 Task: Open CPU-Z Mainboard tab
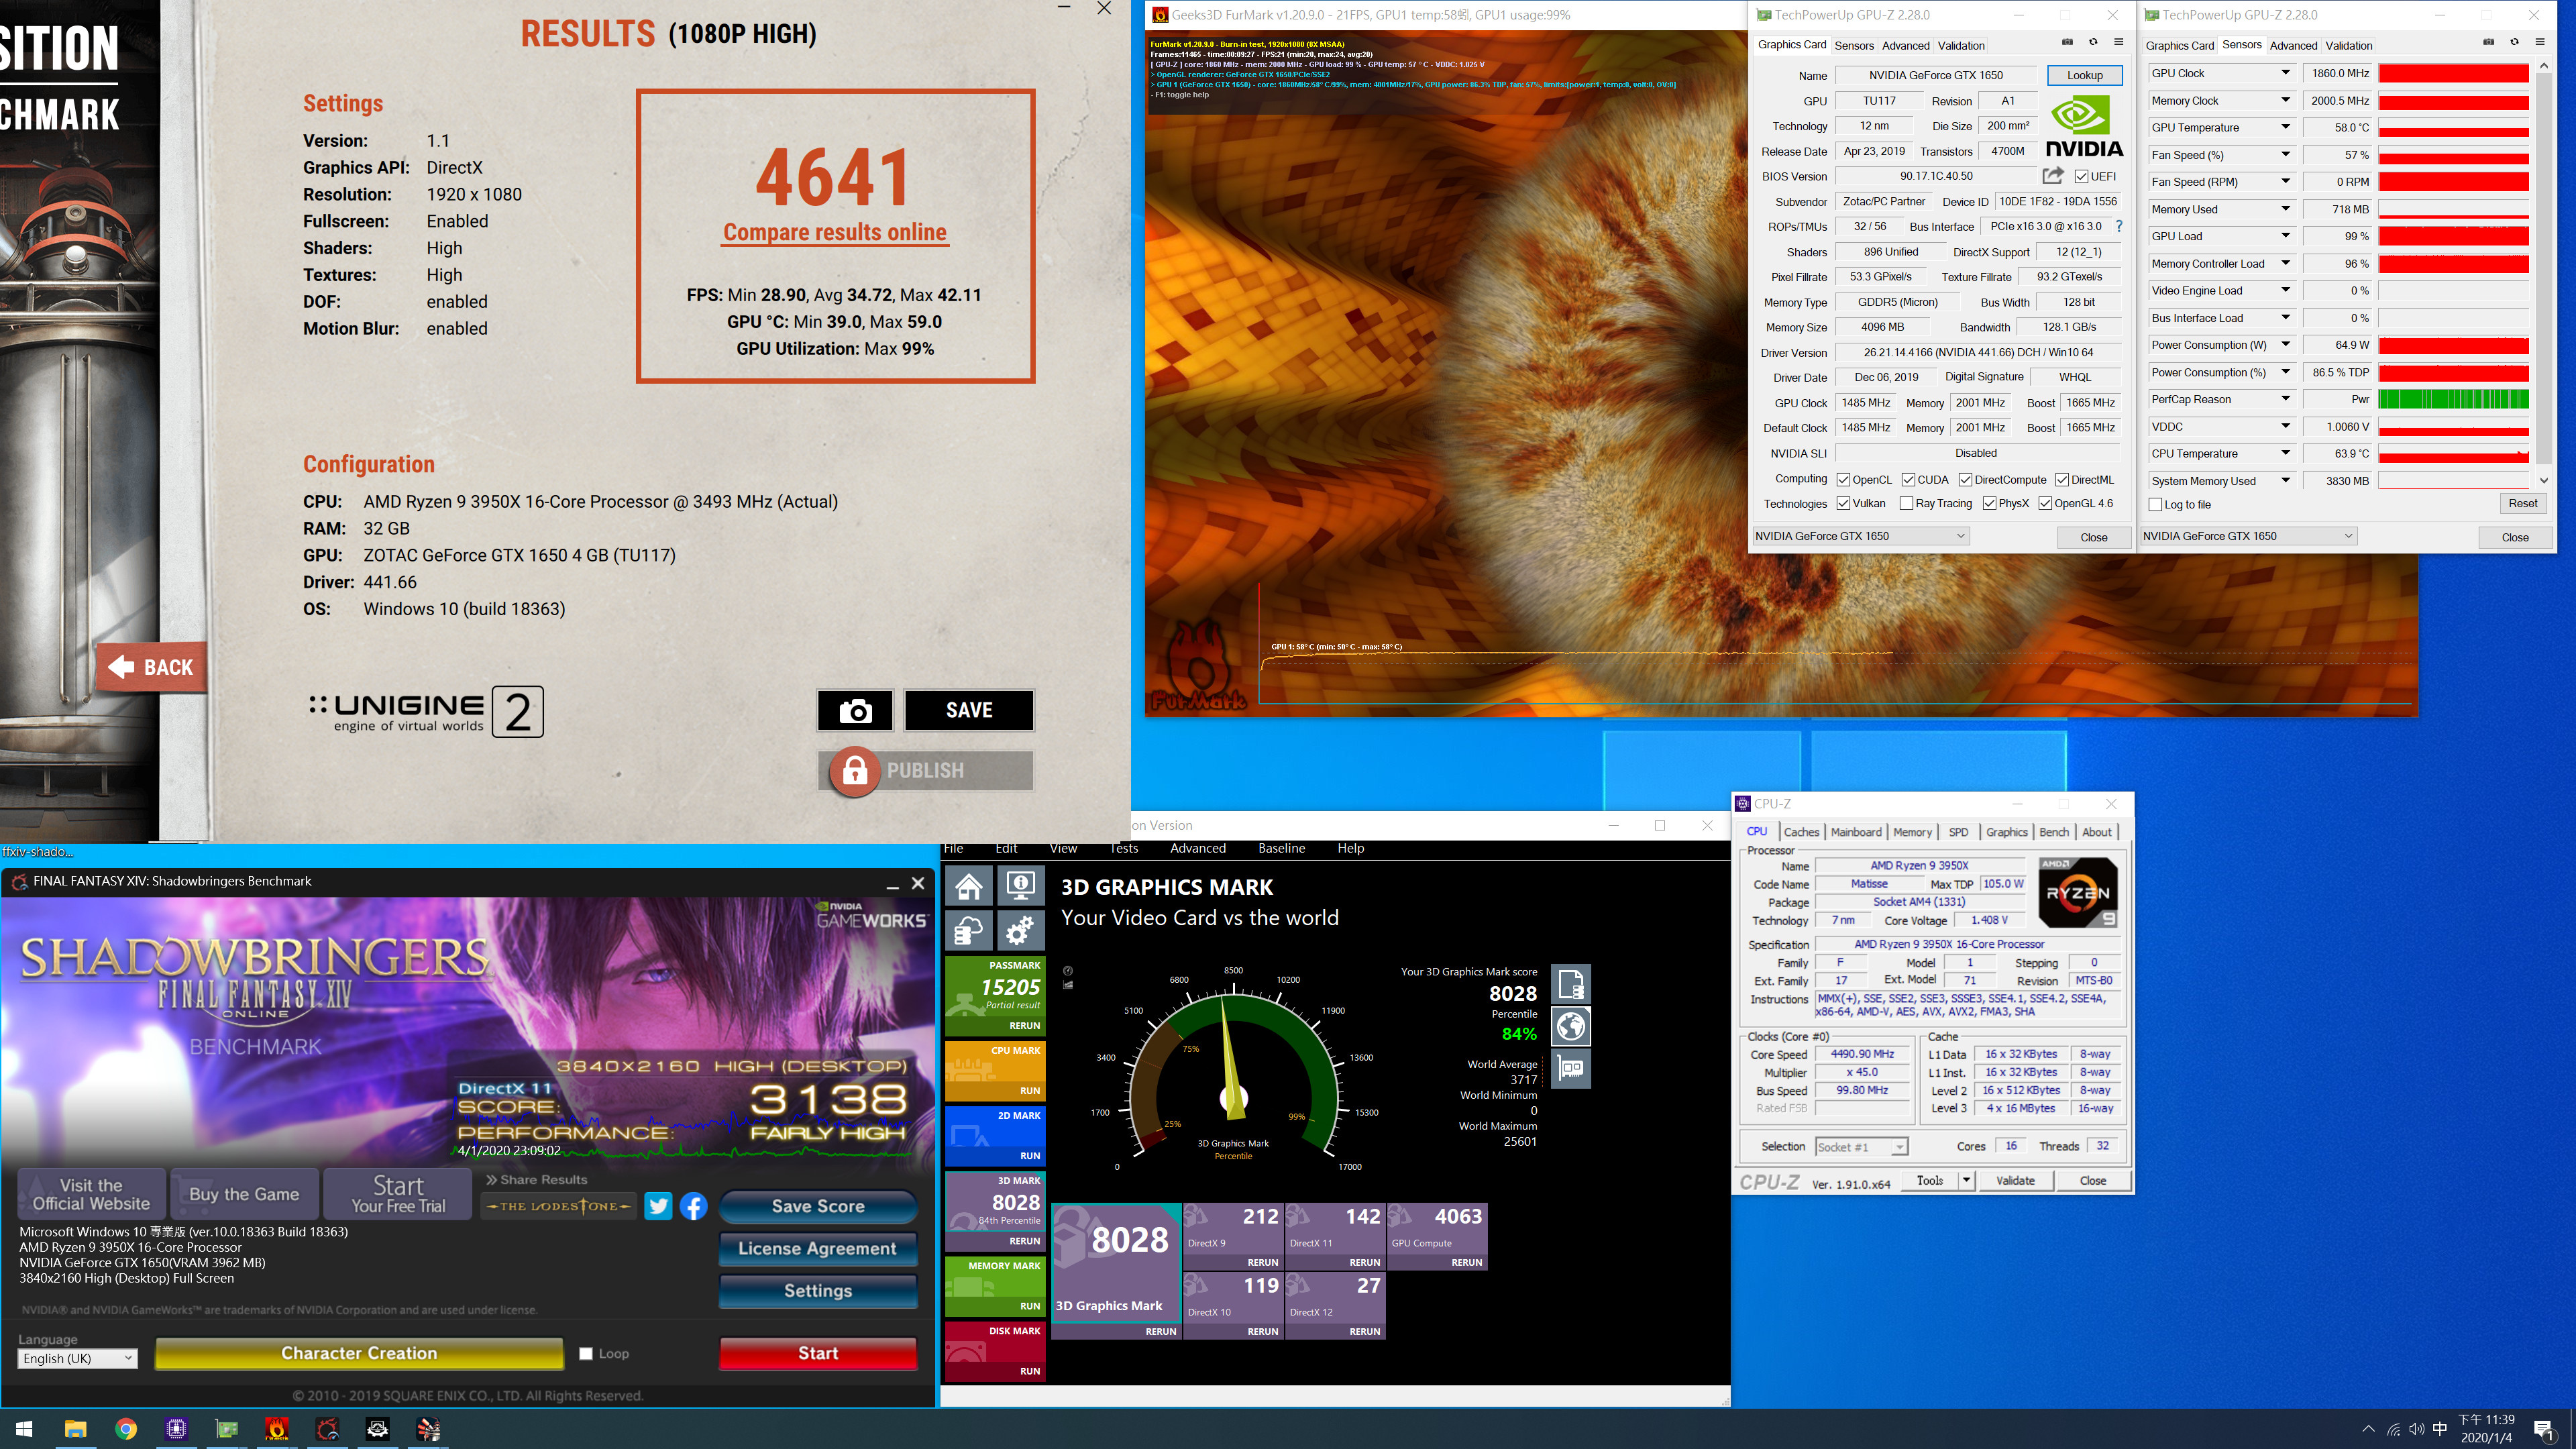pyautogui.click(x=1856, y=832)
